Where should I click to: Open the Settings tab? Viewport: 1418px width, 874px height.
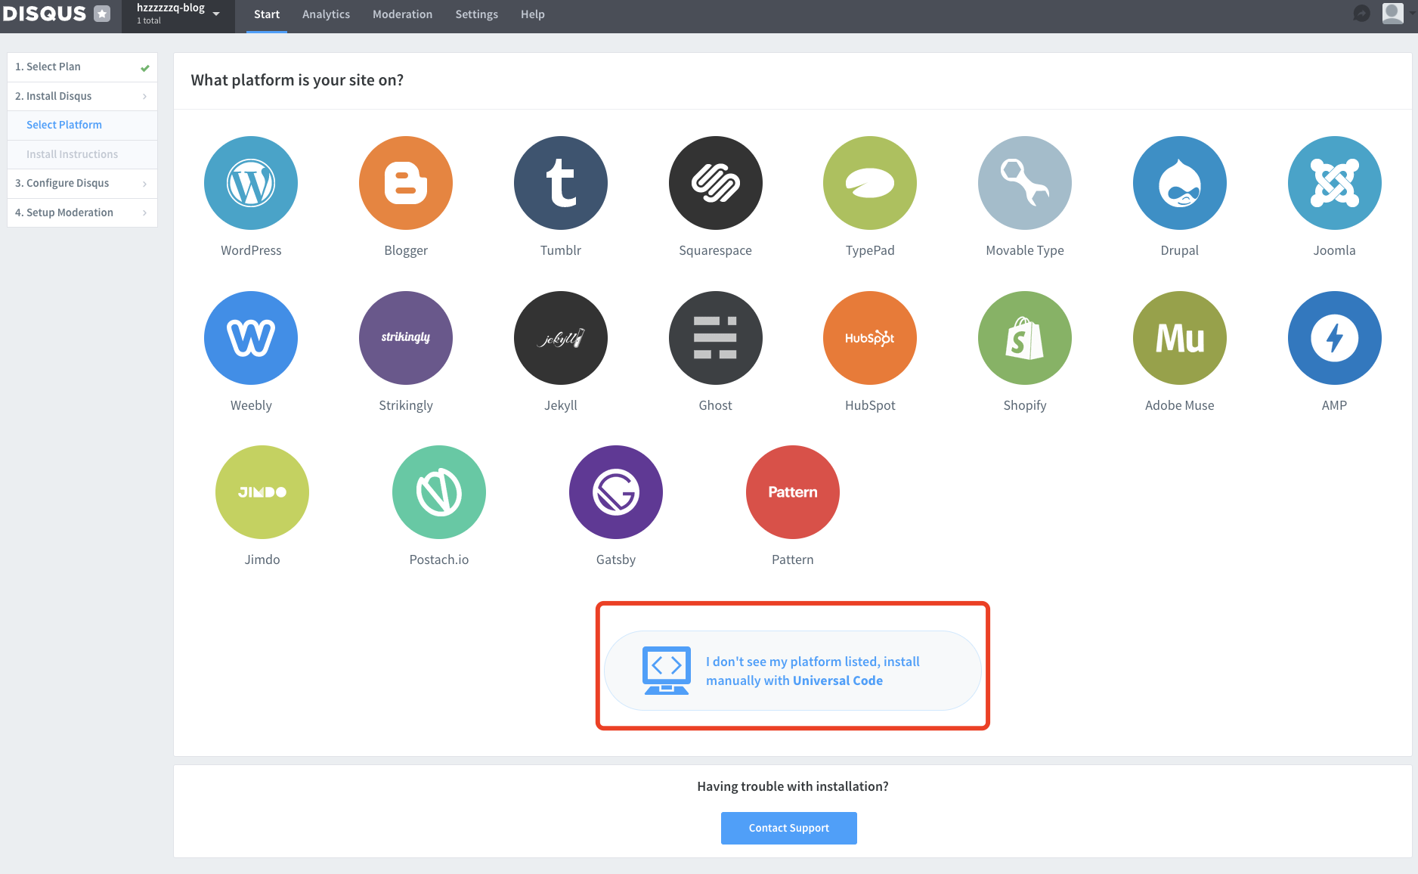tap(476, 14)
